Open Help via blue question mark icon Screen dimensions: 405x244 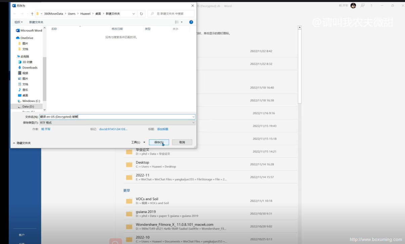pos(191,22)
